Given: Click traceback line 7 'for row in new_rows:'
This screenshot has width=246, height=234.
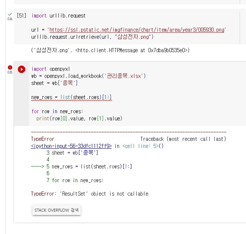Looking at the screenshot, I should click(x=75, y=180).
